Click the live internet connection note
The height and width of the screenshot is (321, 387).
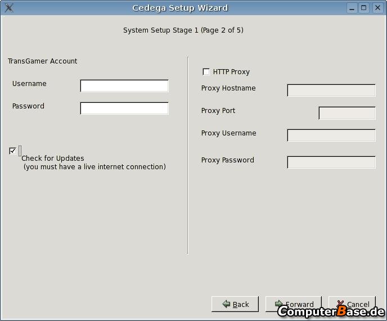[x=94, y=167]
